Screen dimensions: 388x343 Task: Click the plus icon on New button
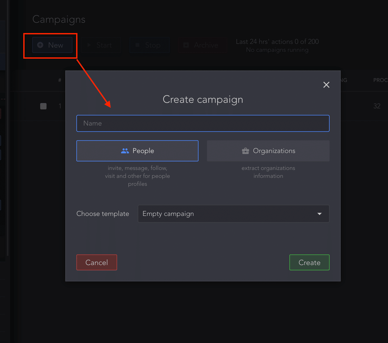[x=40, y=45]
